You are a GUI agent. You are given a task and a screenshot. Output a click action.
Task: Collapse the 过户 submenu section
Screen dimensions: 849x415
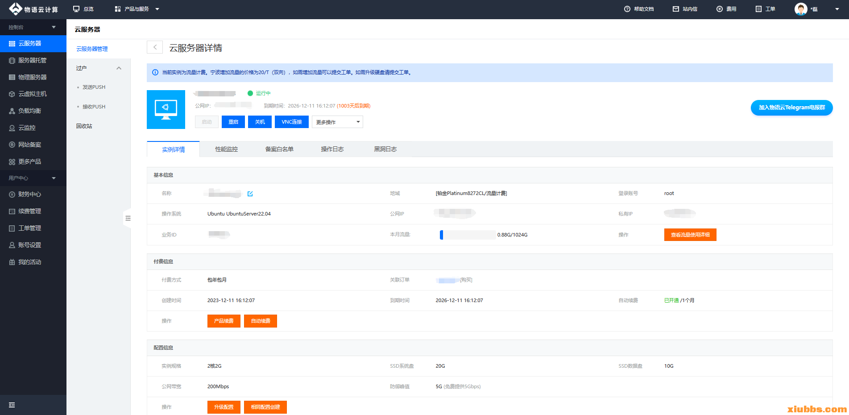(119, 68)
